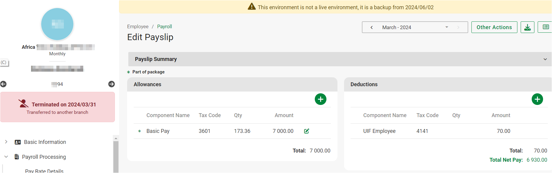Viewport: 552px width, 173px height.
Task: Click the (C) tab on left edge
Action: click(x=4, y=62)
